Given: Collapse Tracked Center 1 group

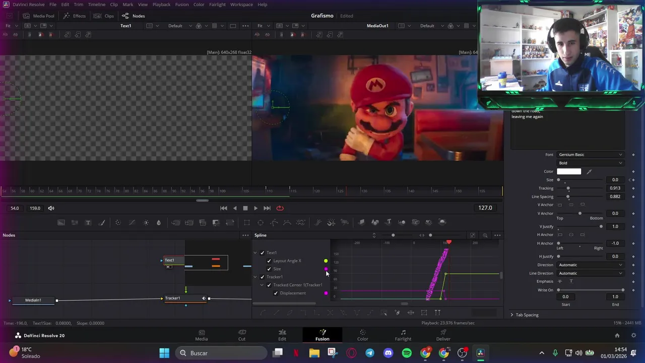Looking at the screenshot, I should pos(262,285).
